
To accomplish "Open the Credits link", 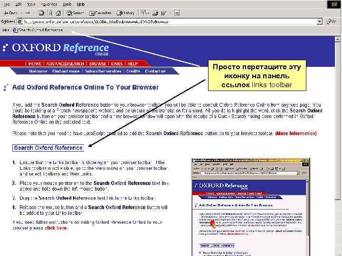I will pos(133,71).
